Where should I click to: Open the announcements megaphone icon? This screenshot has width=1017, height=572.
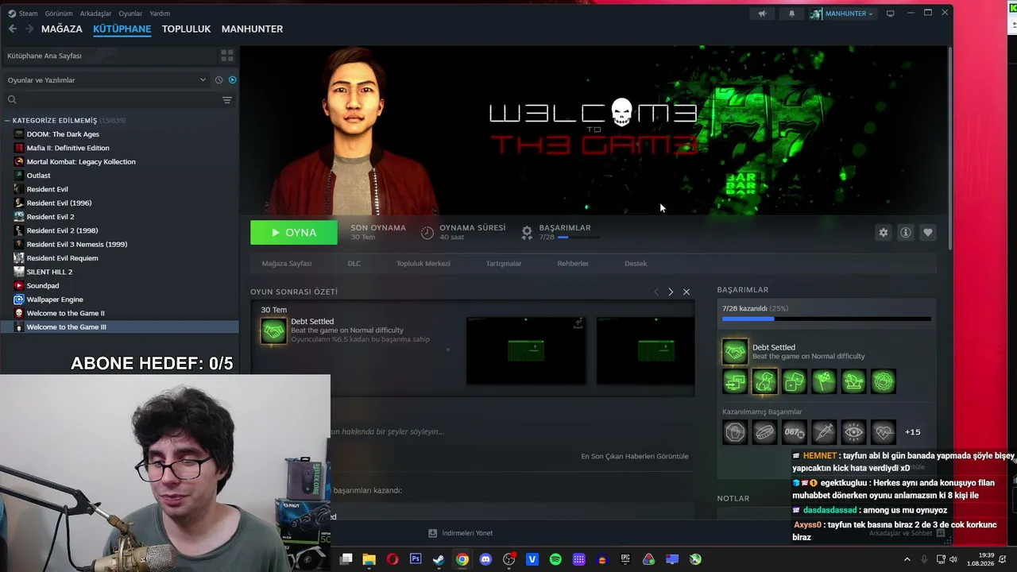[x=762, y=14]
